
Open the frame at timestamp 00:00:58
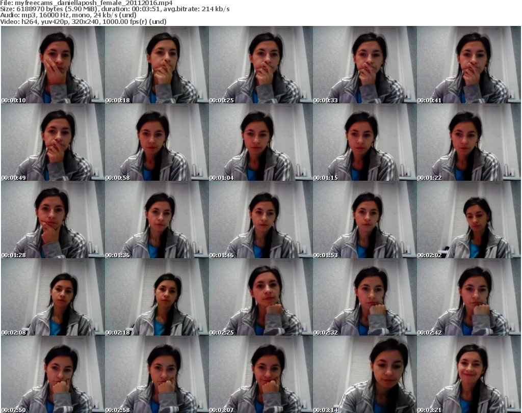coord(157,142)
